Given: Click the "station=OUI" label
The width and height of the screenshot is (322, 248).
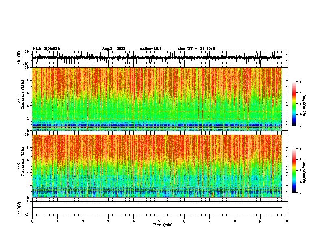Looking at the screenshot, I should 150,49.
